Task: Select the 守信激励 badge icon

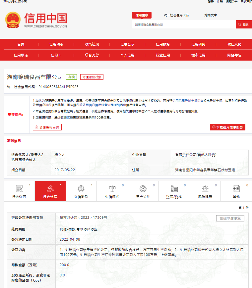Action: 81,188
